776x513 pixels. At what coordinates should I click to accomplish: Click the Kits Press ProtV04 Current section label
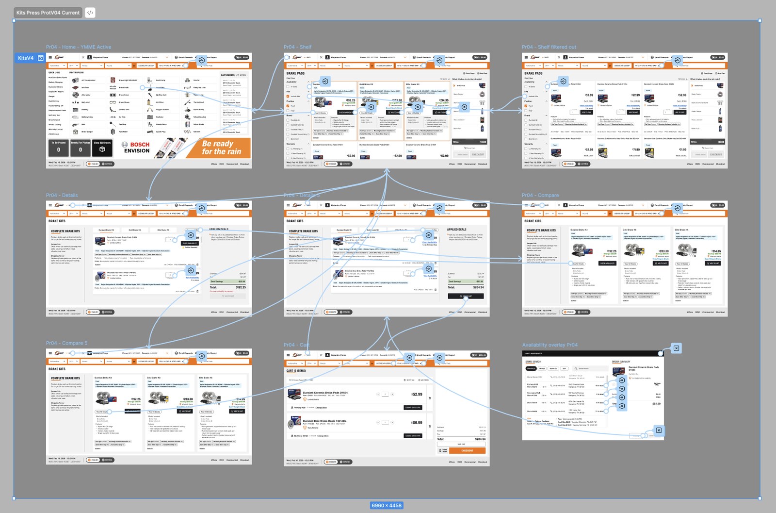click(48, 13)
